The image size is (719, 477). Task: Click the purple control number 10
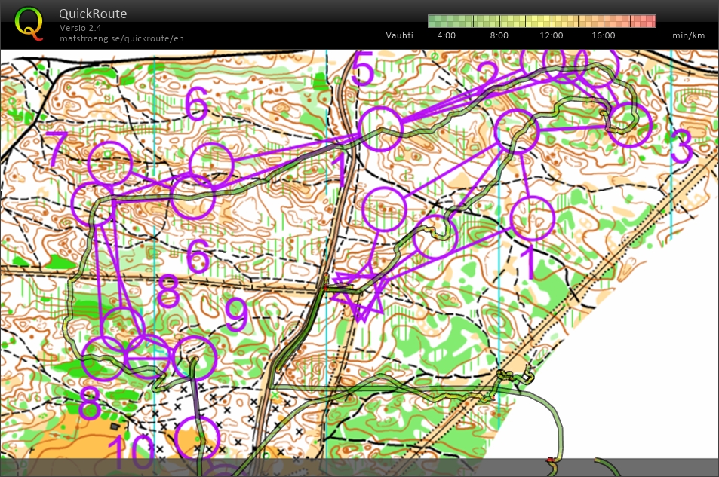pyautogui.click(x=130, y=451)
